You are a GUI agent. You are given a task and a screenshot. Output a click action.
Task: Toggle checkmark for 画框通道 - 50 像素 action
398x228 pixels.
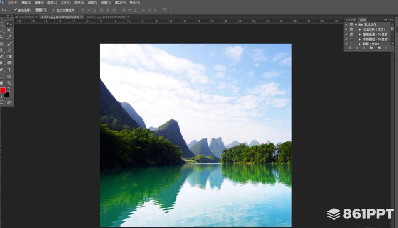point(346,34)
